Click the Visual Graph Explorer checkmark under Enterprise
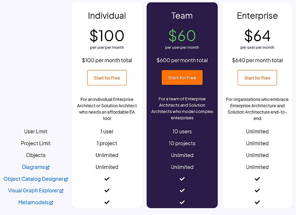This screenshot has width=296, height=215. click(257, 190)
